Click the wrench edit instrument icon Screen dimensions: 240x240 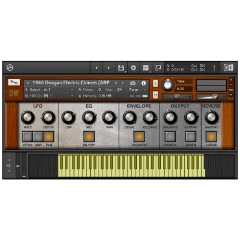14,82
